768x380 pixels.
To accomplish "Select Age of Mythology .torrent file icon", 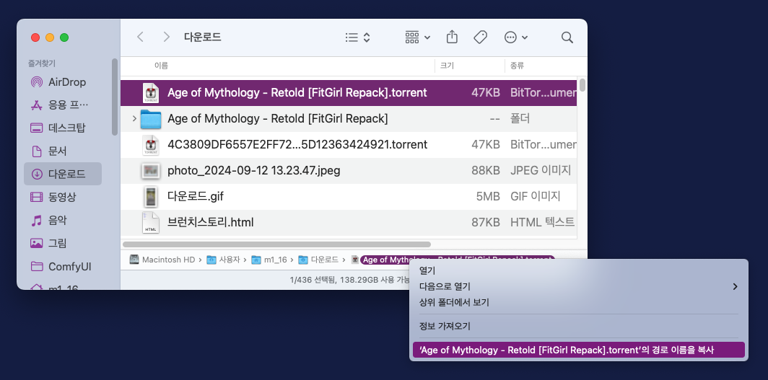I will click(151, 93).
